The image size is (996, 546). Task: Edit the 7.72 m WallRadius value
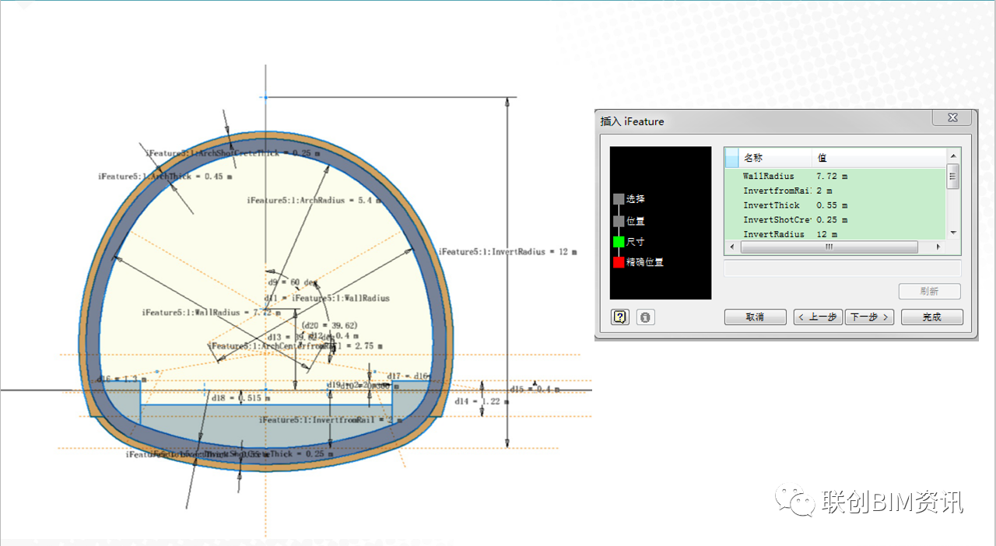(832, 177)
